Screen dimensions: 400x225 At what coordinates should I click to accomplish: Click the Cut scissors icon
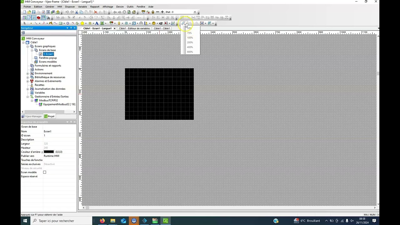click(x=77, y=12)
